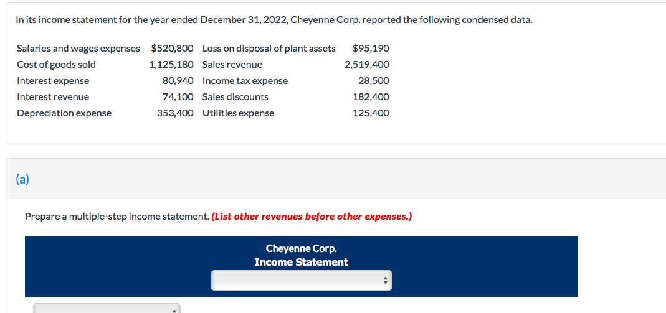Click the Sales discounts label
The image size is (666, 313).
pos(235,97)
